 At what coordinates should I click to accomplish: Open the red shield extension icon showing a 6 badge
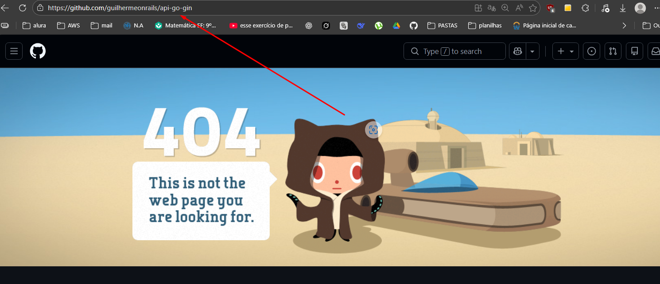click(551, 8)
